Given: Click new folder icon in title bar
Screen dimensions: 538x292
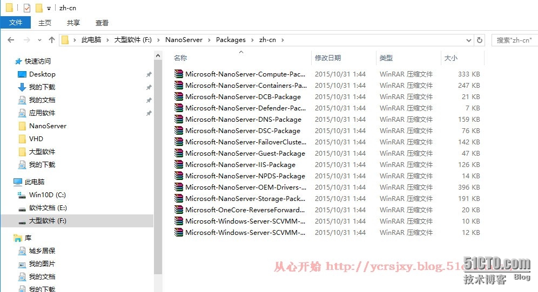Looking at the screenshot, I should coord(39,8).
